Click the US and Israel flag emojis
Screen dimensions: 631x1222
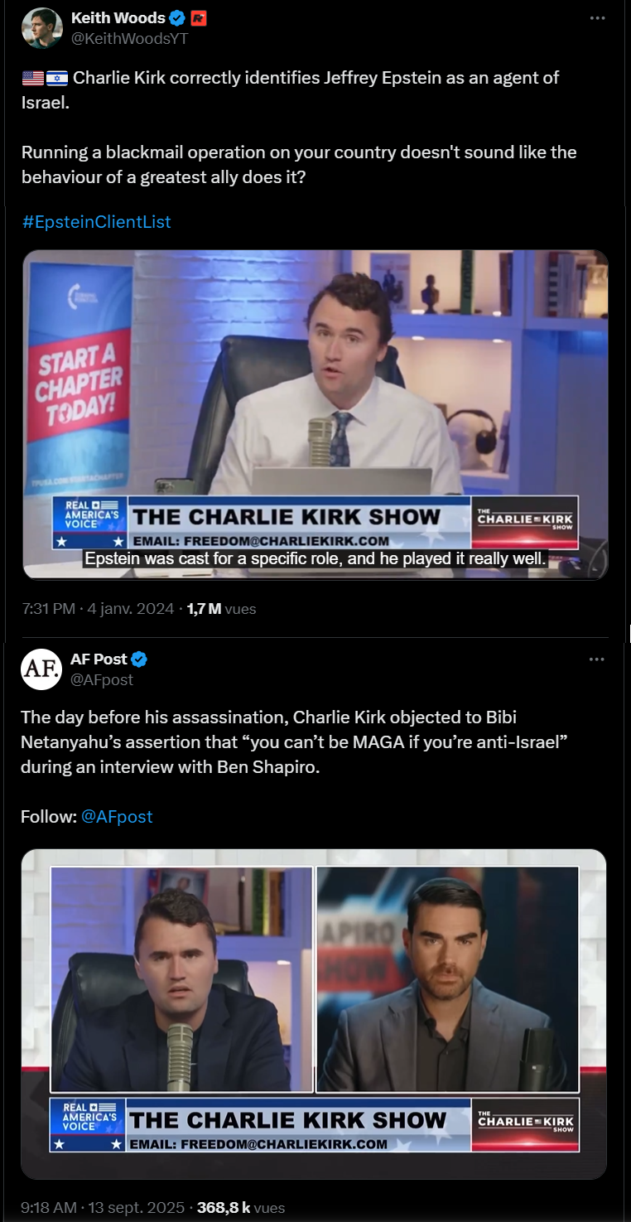pyautogui.click(x=45, y=79)
